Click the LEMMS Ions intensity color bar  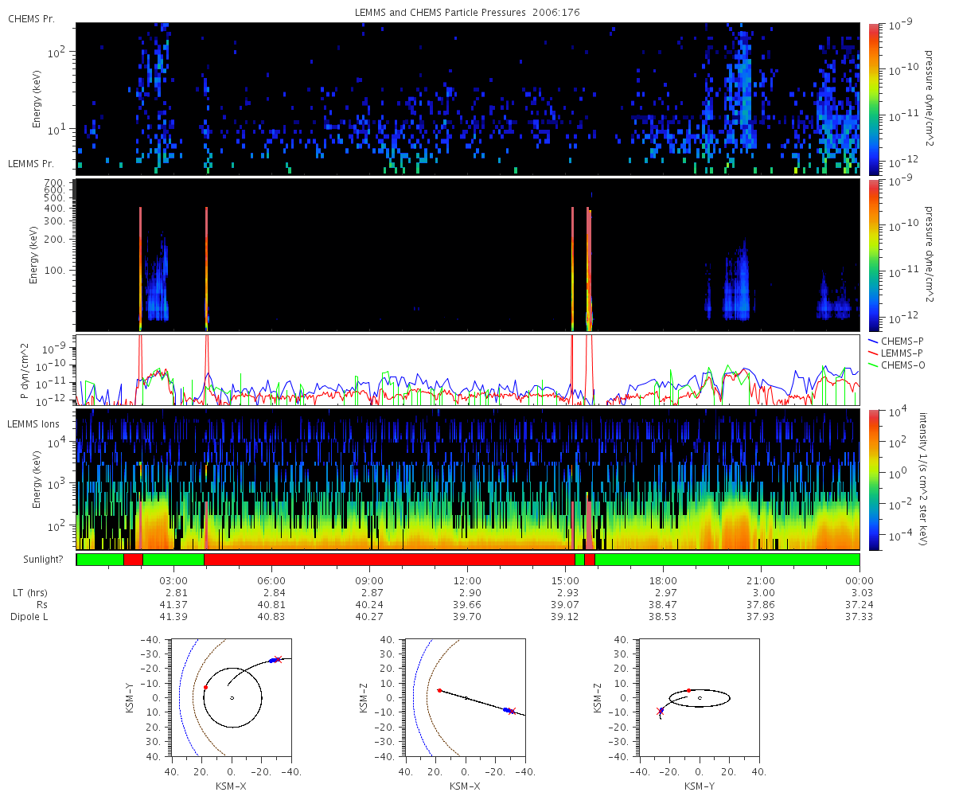coord(874,479)
